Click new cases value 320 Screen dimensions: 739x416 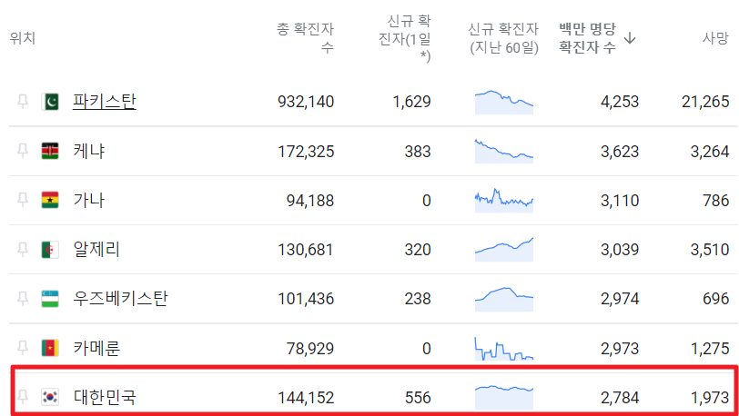click(418, 250)
